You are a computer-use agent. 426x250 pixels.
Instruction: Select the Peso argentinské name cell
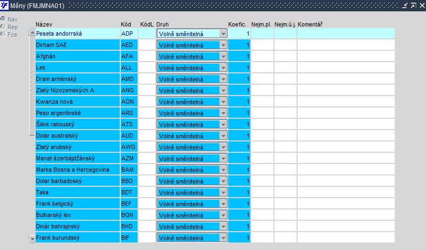click(x=78, y=113)
